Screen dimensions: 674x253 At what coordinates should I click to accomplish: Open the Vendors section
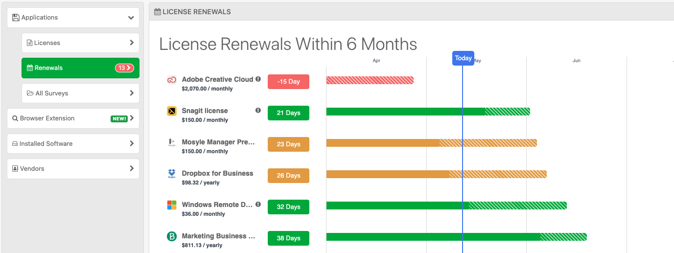click(x=73, y=168)
